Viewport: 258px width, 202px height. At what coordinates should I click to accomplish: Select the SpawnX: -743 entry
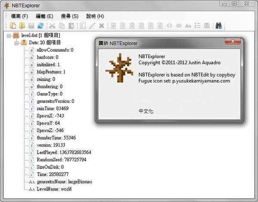click(50, 116)
